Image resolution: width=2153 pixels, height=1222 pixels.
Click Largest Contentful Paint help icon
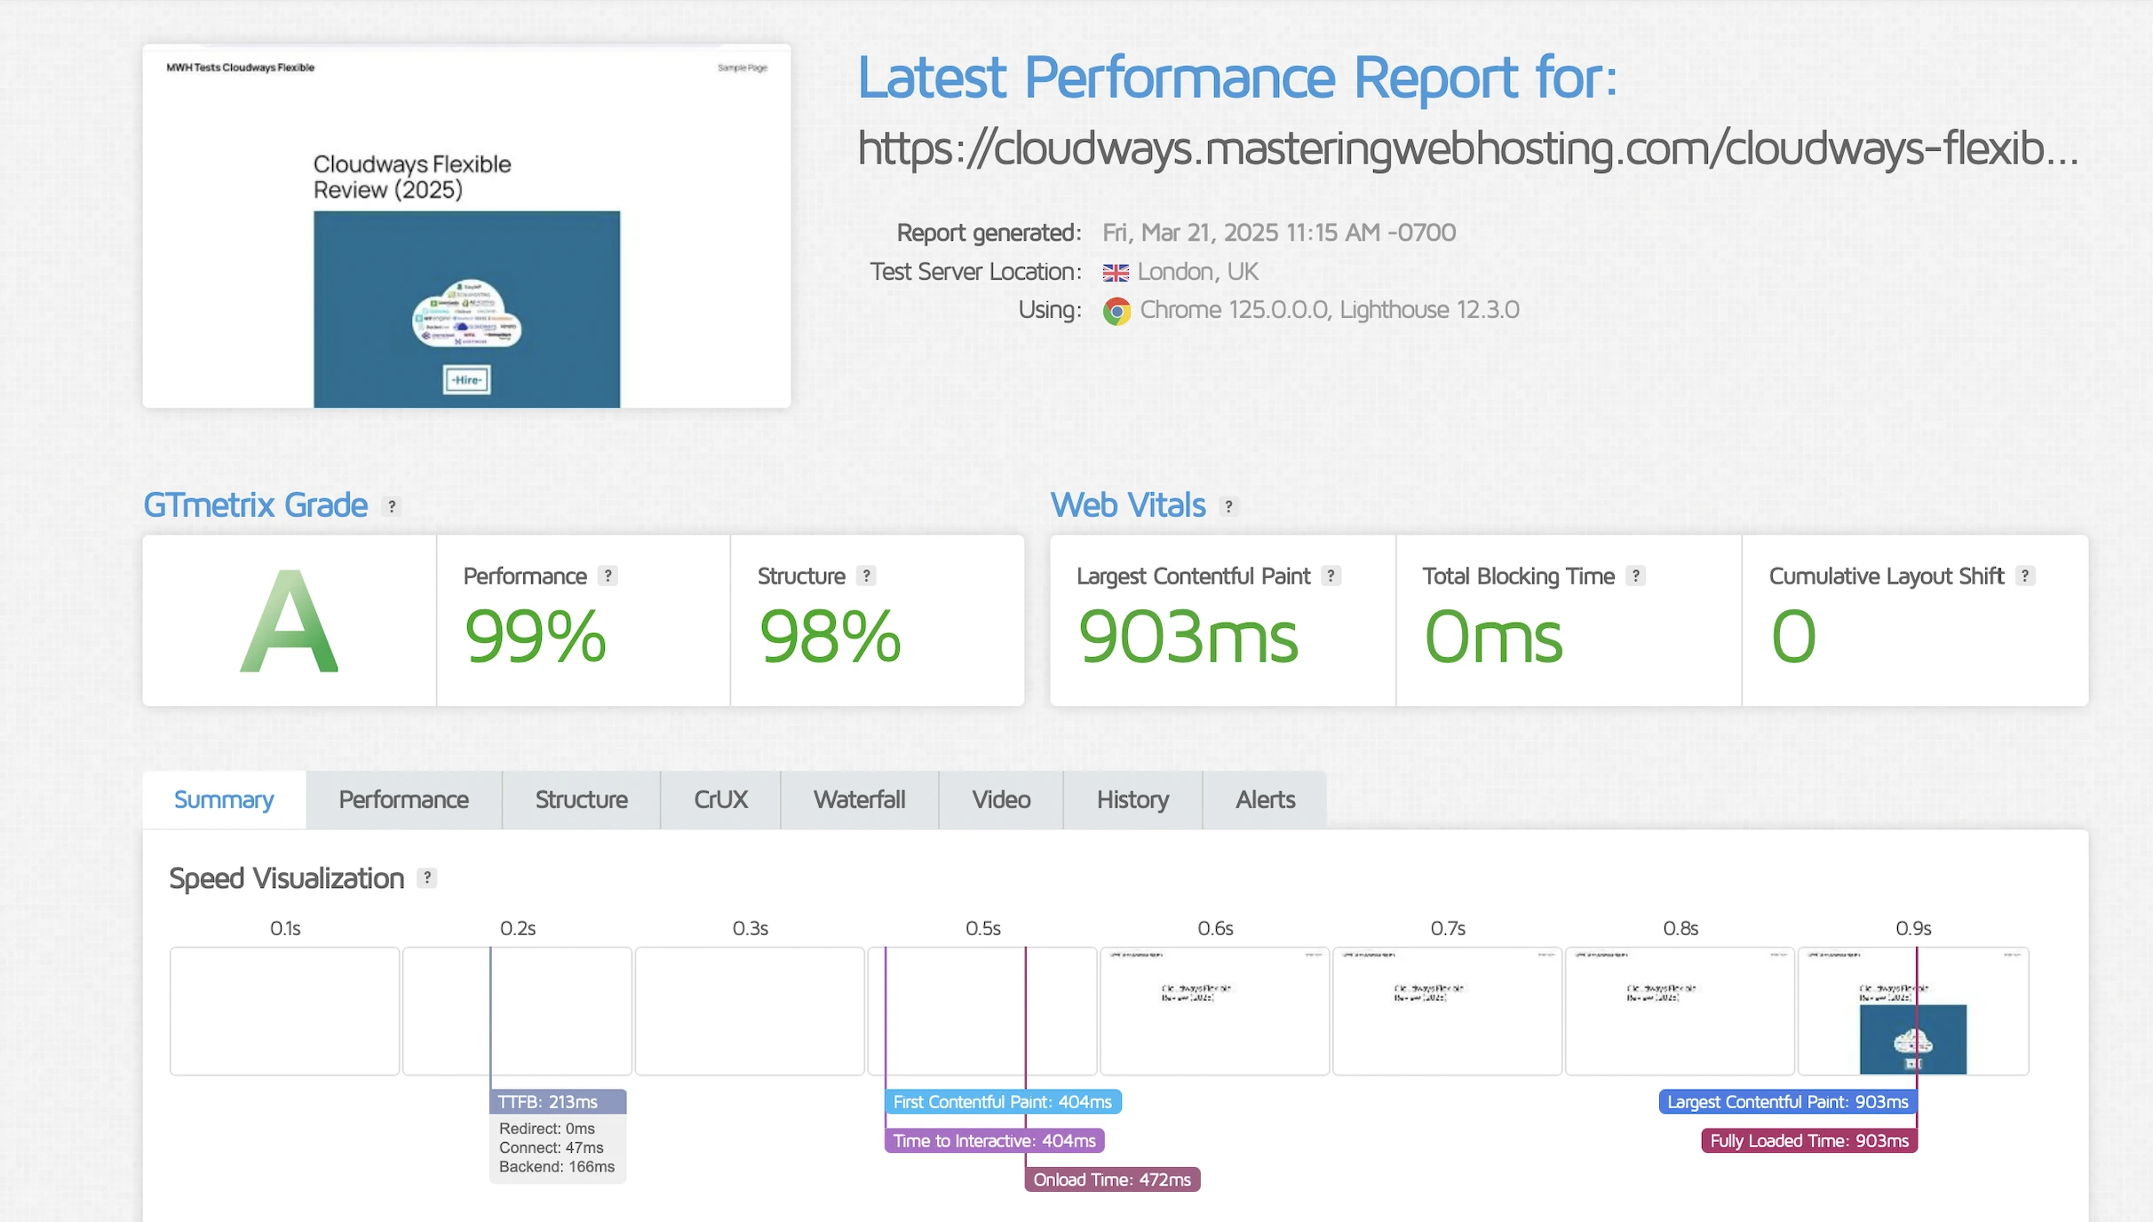[x=1331, y=575]
